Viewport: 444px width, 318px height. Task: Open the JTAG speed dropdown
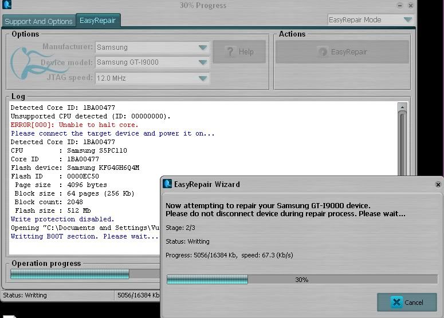coord(152,78)
